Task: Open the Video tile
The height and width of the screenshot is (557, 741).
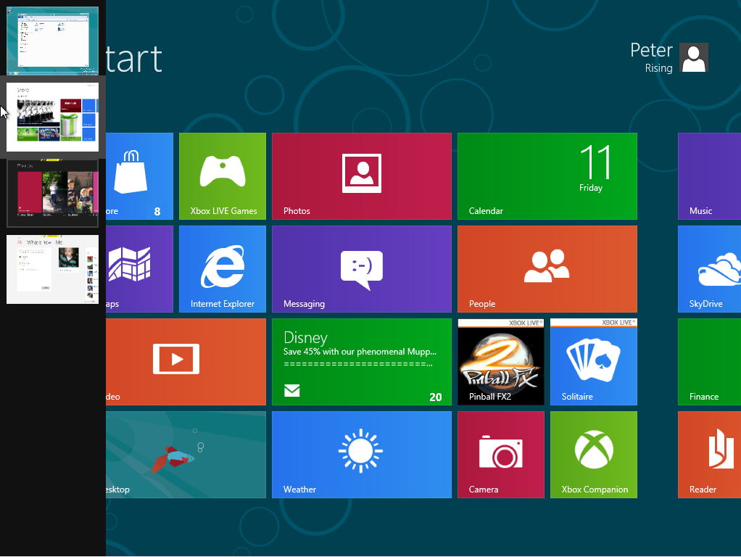Action: [x=186, y=362]
